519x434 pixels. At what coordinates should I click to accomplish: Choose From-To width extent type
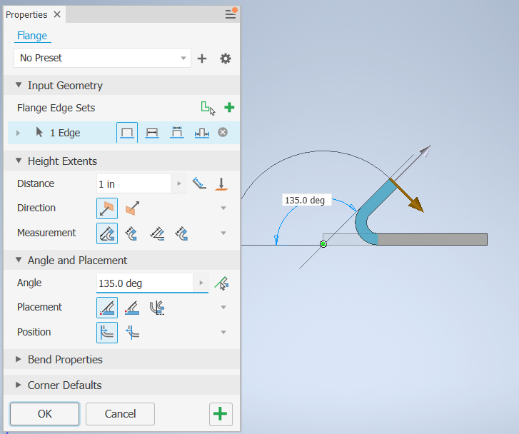tap(202, 133)
